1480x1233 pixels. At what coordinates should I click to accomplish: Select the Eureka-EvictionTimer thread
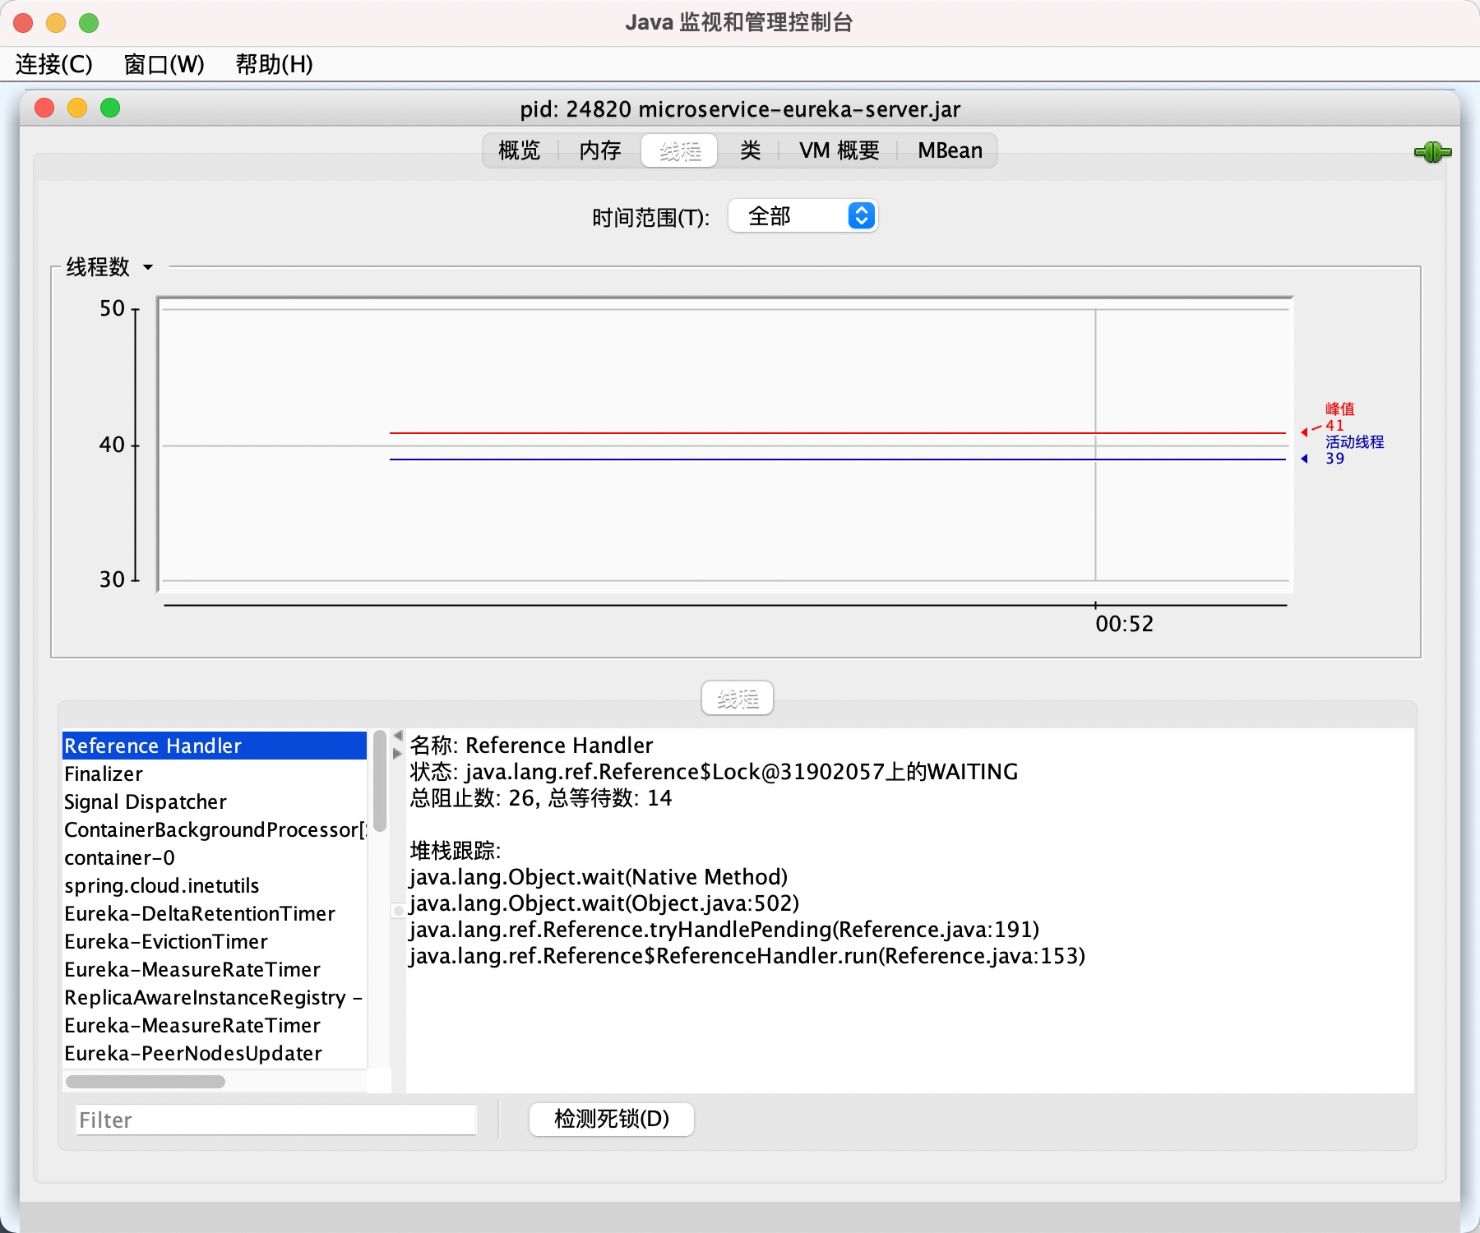pyautogui.click(x=215, y=941)
